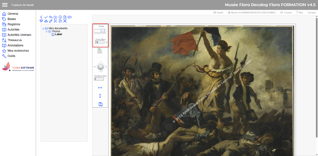This screenshot has height=156, width=318.
Task: Click the Quitter link
Action: tap(218, 13)
